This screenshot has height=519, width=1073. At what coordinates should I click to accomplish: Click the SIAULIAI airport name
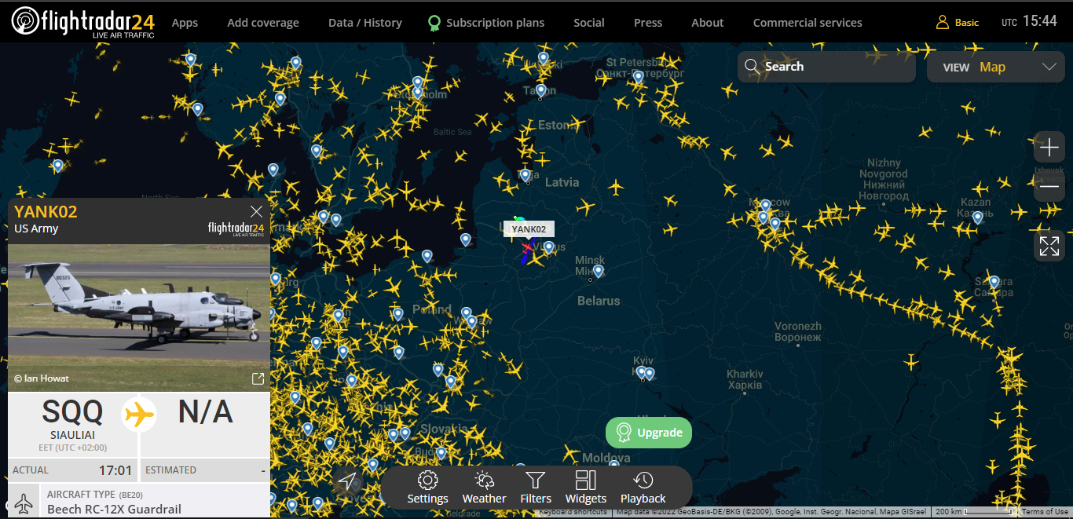pyautogui.click(x=72, y=435)
